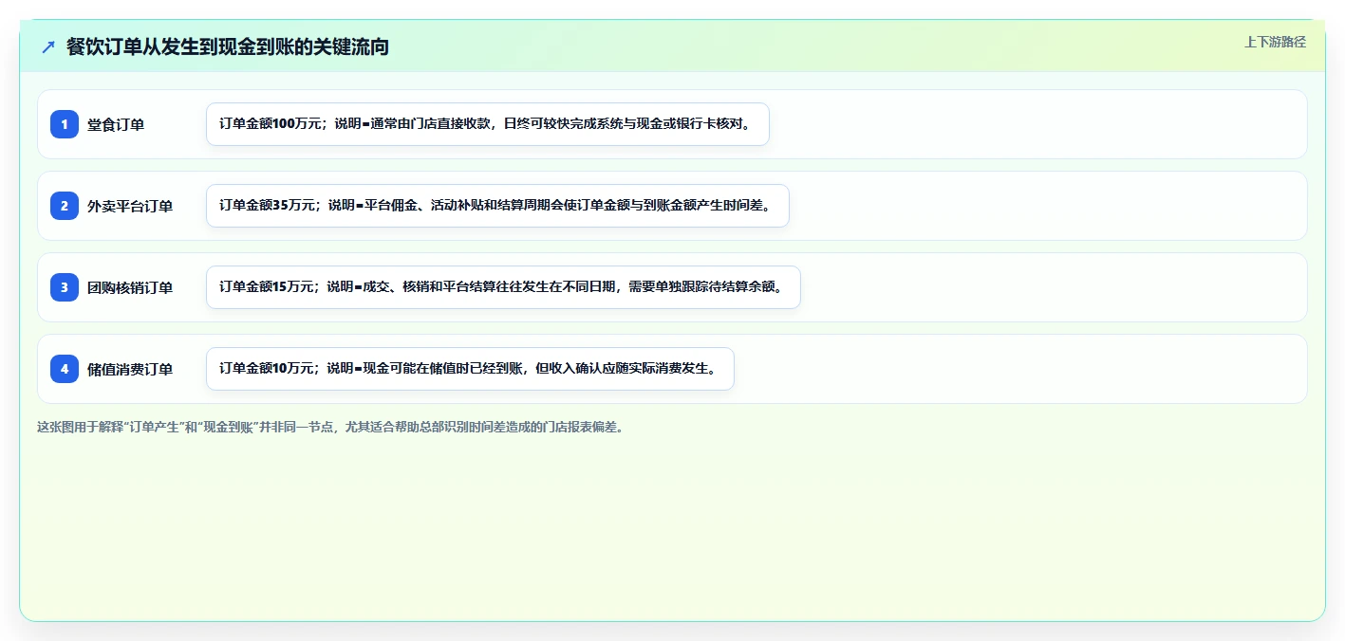
Task: Click the 储值消费订单 label
Action: click(x=130, y=369)
